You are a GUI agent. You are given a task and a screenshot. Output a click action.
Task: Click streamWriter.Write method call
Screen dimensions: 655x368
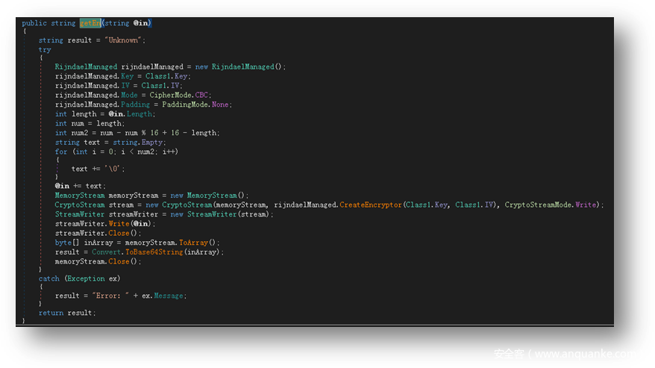120,224
